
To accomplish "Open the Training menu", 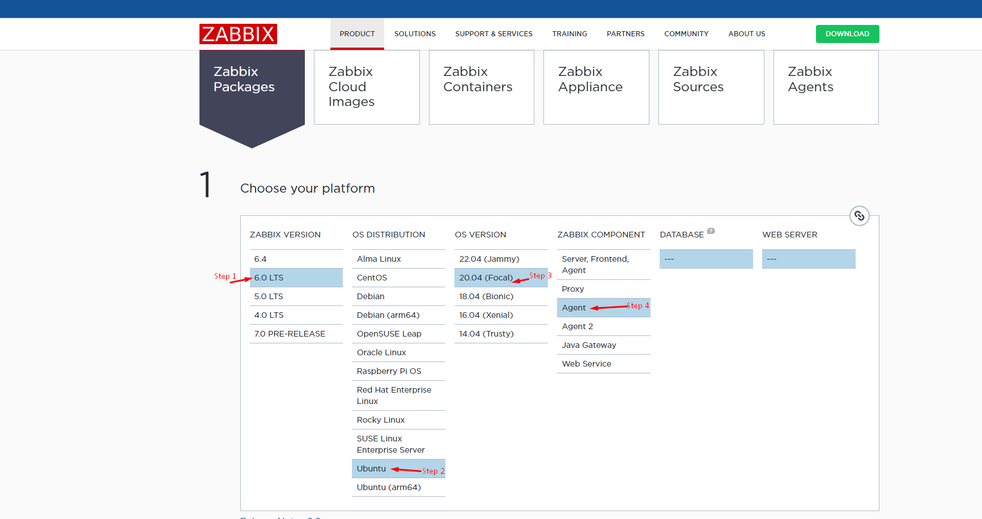I will (x=569, y=34).
